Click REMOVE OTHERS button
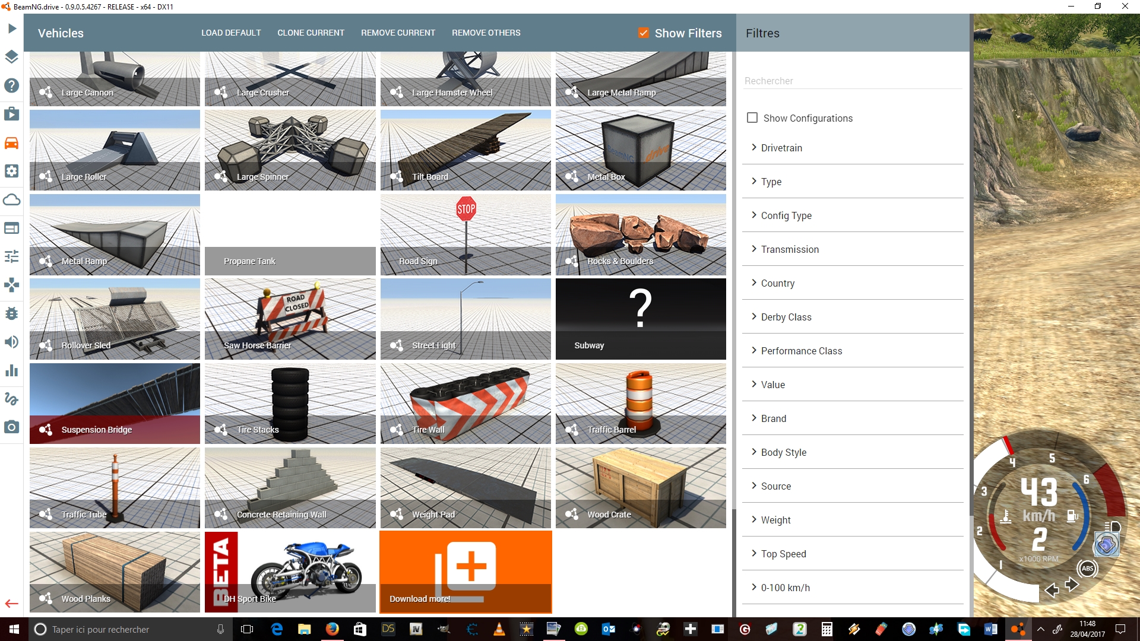 pos(486,33)
